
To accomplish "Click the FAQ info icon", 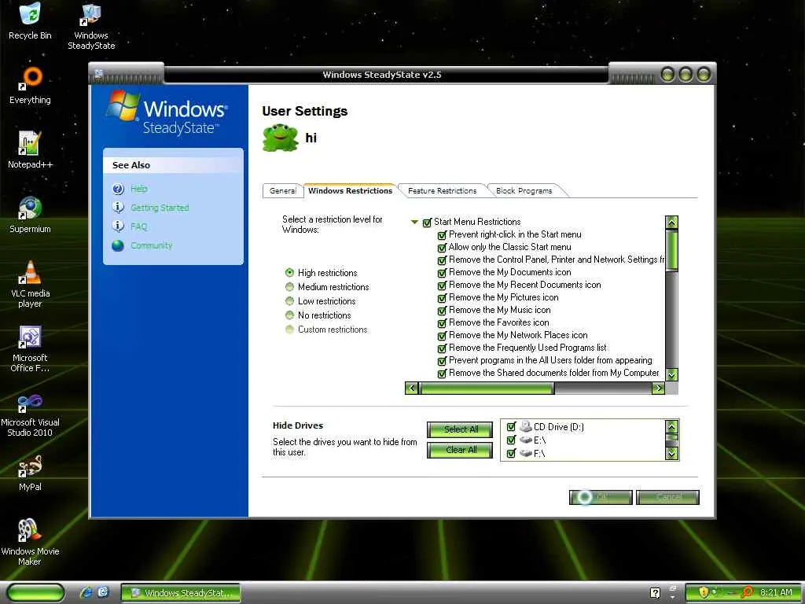I will click(x=118, y=226).
